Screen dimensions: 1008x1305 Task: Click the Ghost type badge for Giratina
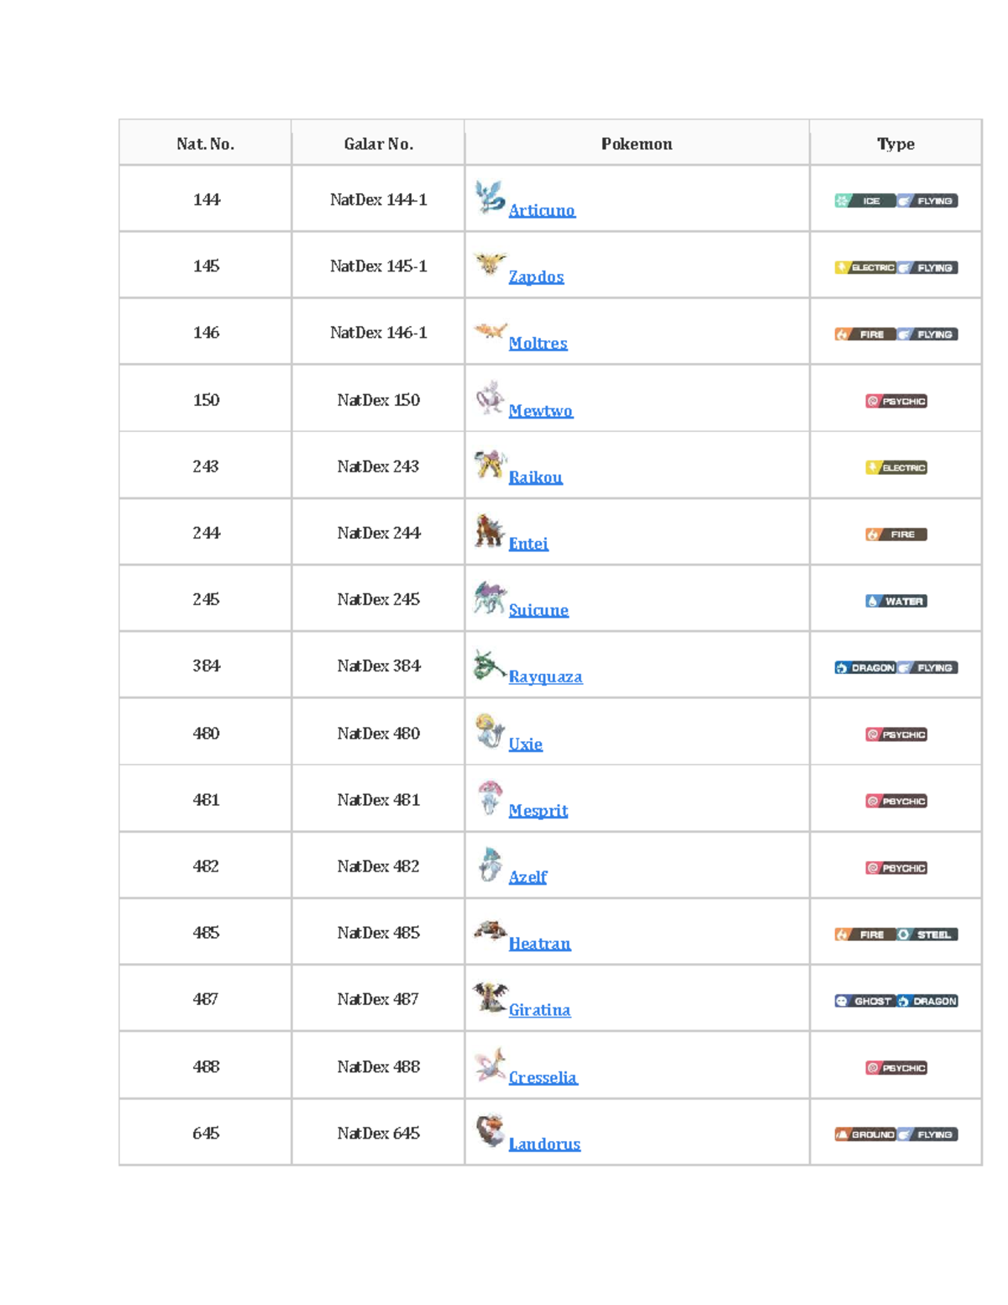(x=864, y=1001)
